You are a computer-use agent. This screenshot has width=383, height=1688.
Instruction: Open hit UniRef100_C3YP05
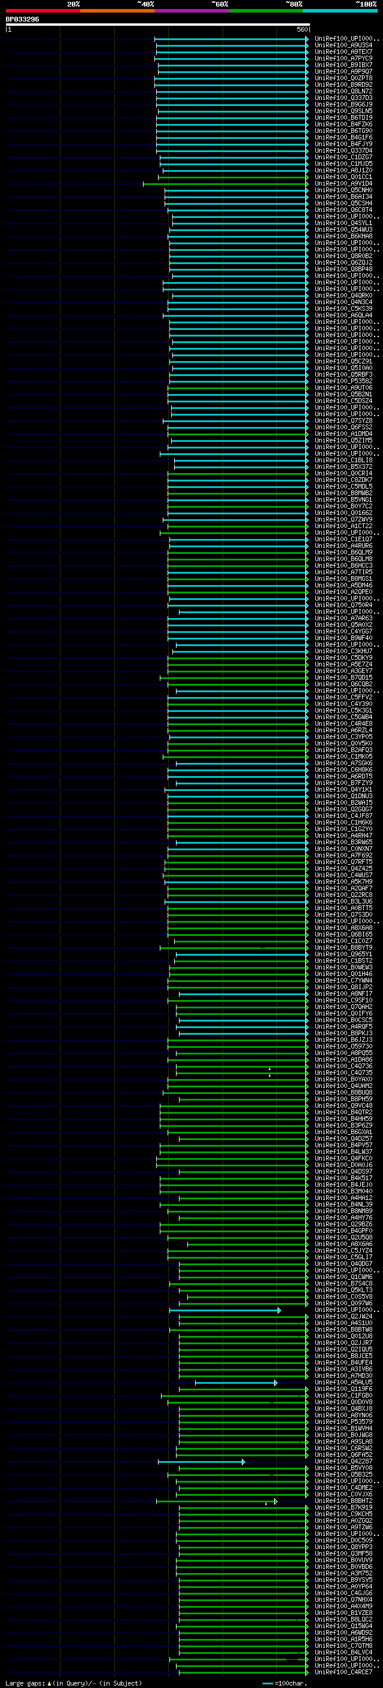[x=344, y=737]
